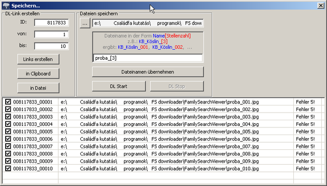The height and width of the screenshot is (186, 327).
Task: Select the ID text 008117833_00001
Action: point(33,102)
